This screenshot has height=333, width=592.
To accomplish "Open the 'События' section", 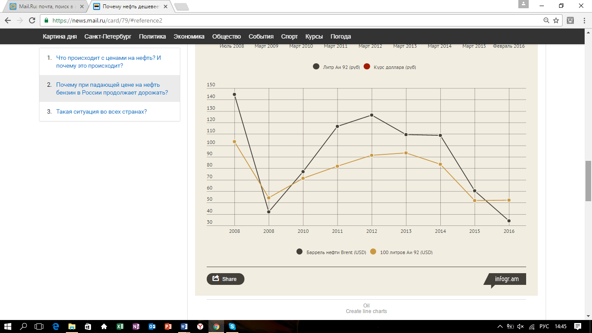I will tap(261, 36).
